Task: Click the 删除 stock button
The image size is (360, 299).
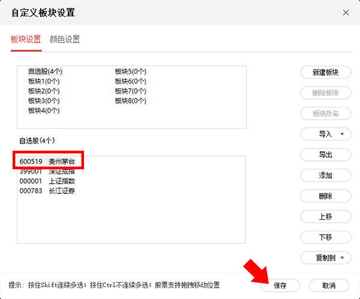Action: click(326, 196)
